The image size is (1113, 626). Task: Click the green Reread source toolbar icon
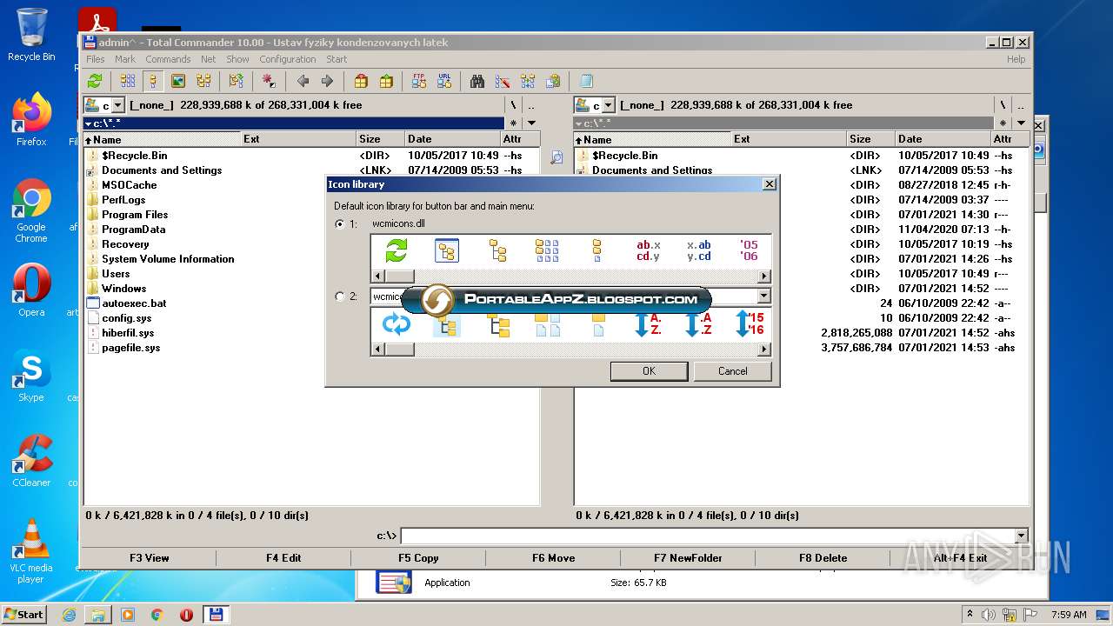point(95,81)
